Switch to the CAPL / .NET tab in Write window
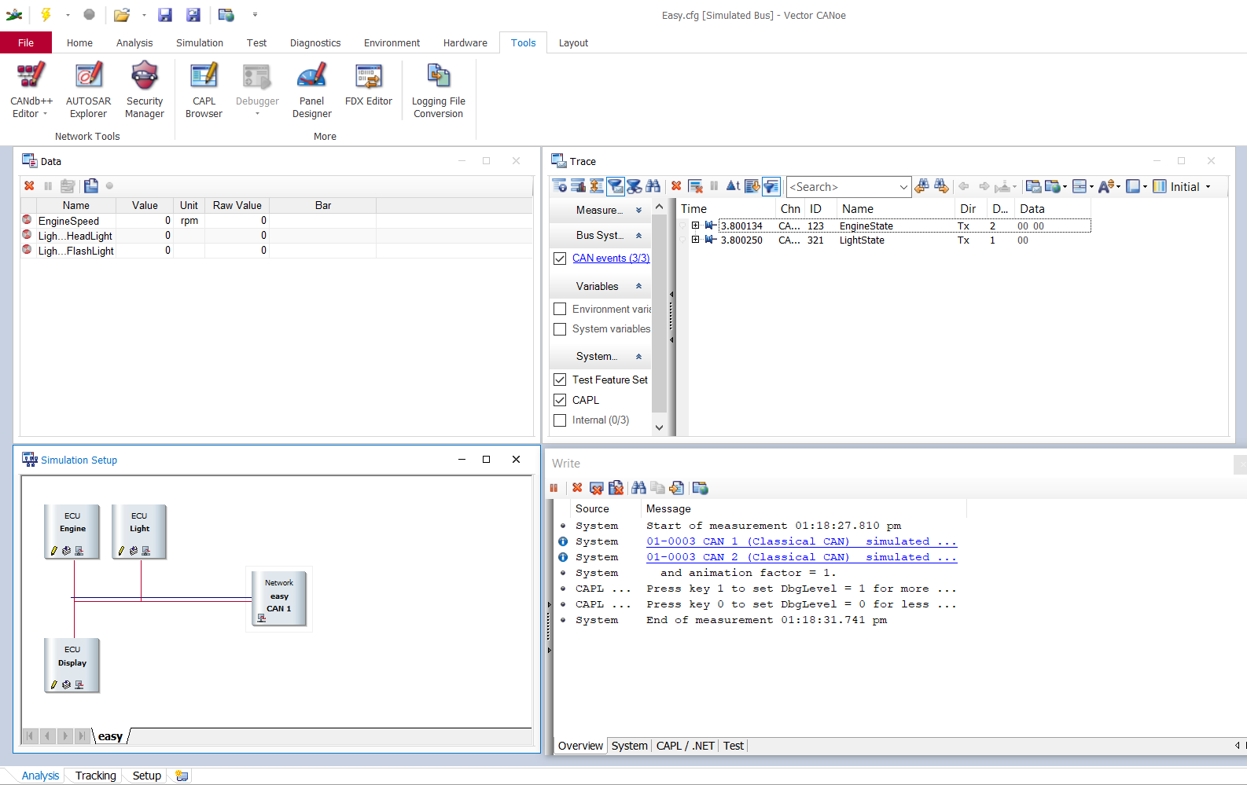 685,746
